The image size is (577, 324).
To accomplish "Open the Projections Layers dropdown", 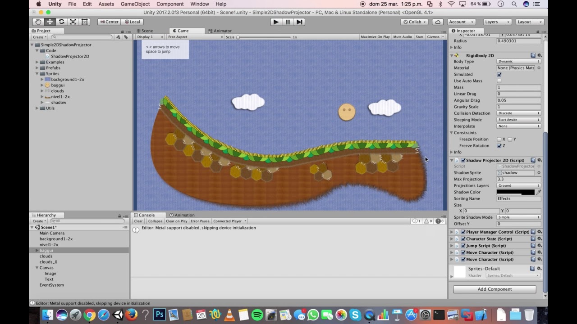I will coord(519,185).
